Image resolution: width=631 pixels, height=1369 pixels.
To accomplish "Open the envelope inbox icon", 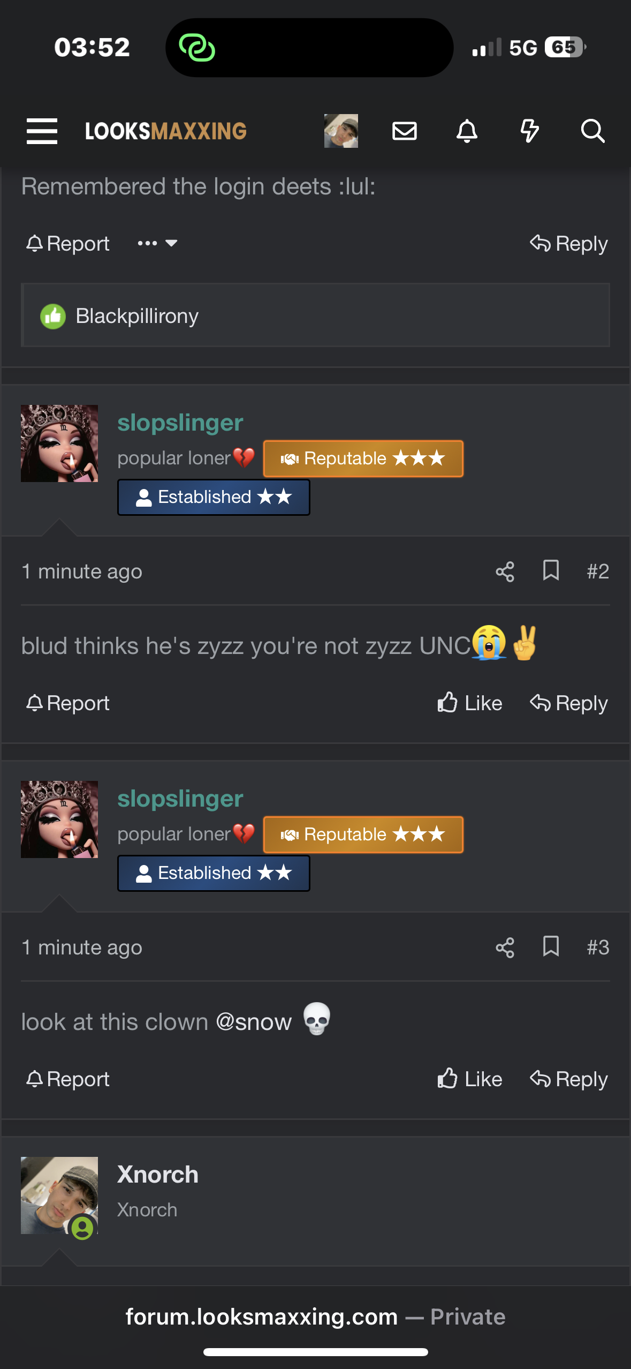I will click(x=405, y=131).
